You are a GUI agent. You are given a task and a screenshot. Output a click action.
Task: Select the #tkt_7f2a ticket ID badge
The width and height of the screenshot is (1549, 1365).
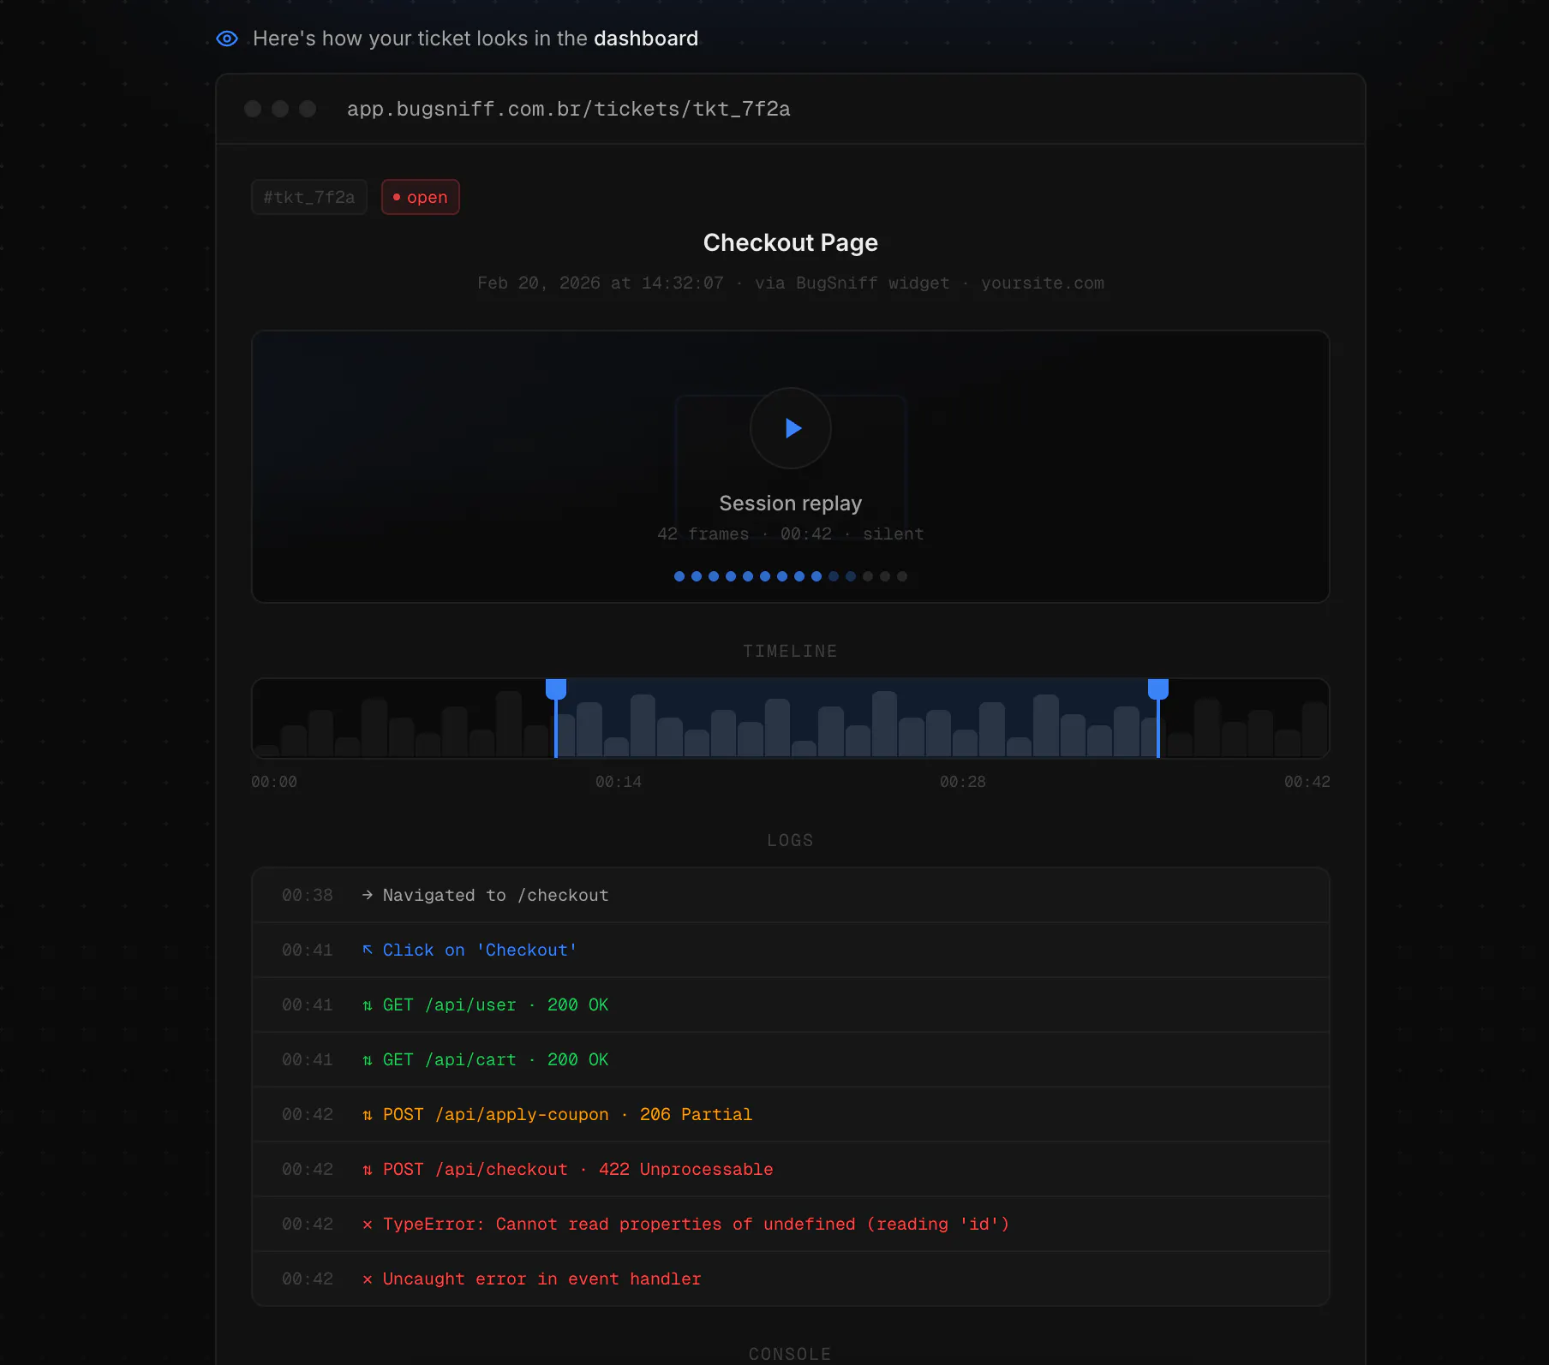tap(309, 197)
